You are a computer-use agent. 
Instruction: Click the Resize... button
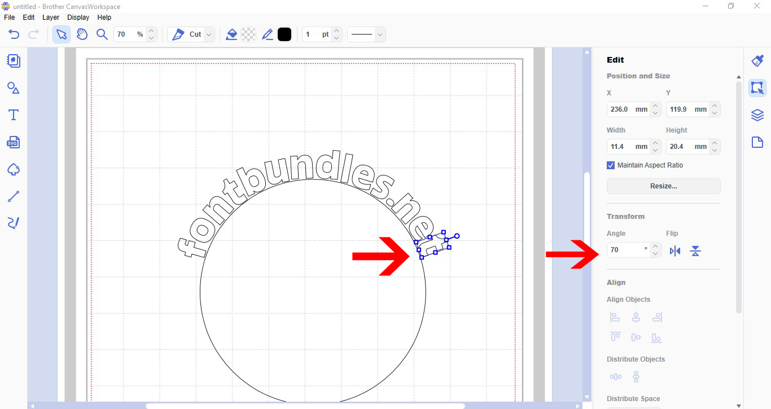pyautogui.click(x=664, y=186)
